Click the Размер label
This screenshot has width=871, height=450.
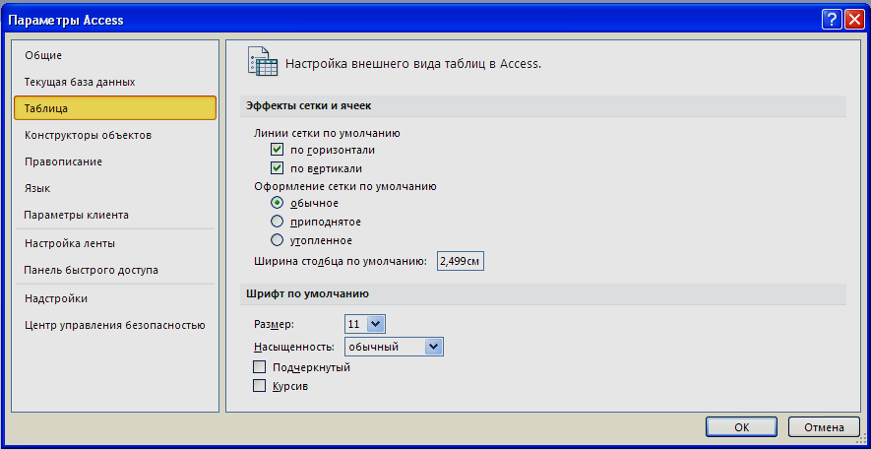pyautogui.click(x=274, y=324)
